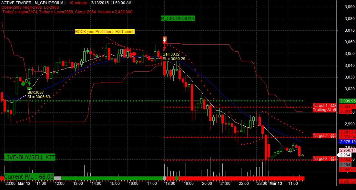Screen dimensions: 356x190
Task: Click the red 2,959.54 price tag
Action: click(347, 170)
